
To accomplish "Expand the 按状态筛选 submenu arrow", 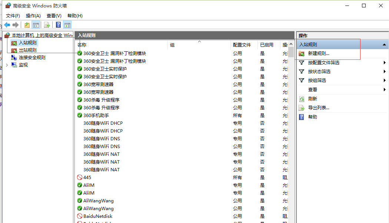I will pyautogui.click(x=385, y=72).
